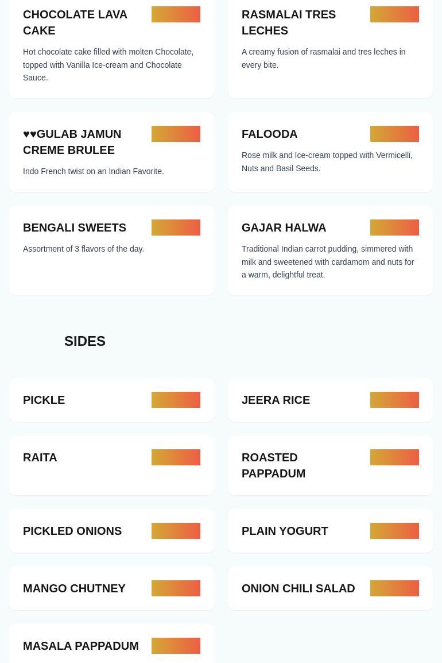The image size is (442, 663).
Task: Open the Roasted Pappadum item
Action: (x=330, y=465)
